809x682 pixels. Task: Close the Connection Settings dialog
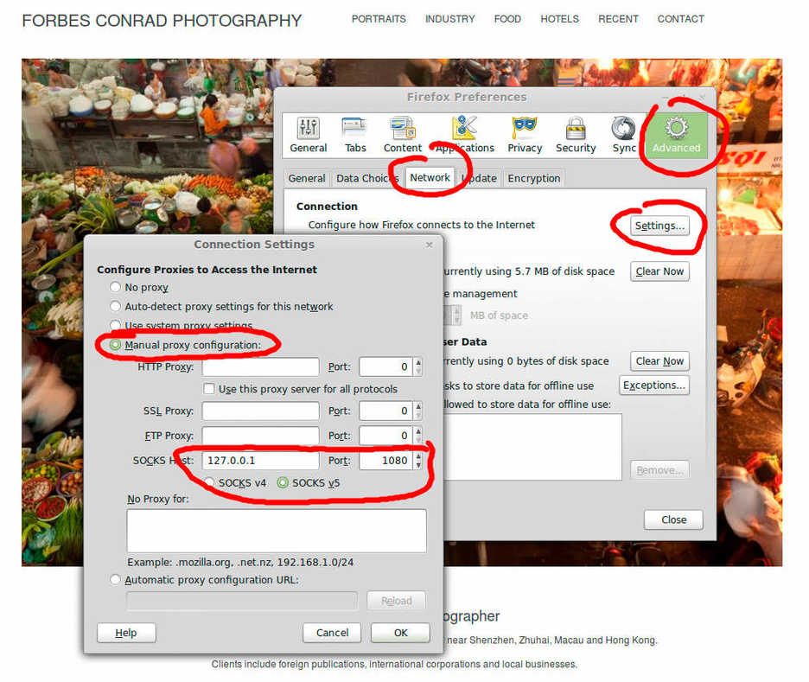430,245
